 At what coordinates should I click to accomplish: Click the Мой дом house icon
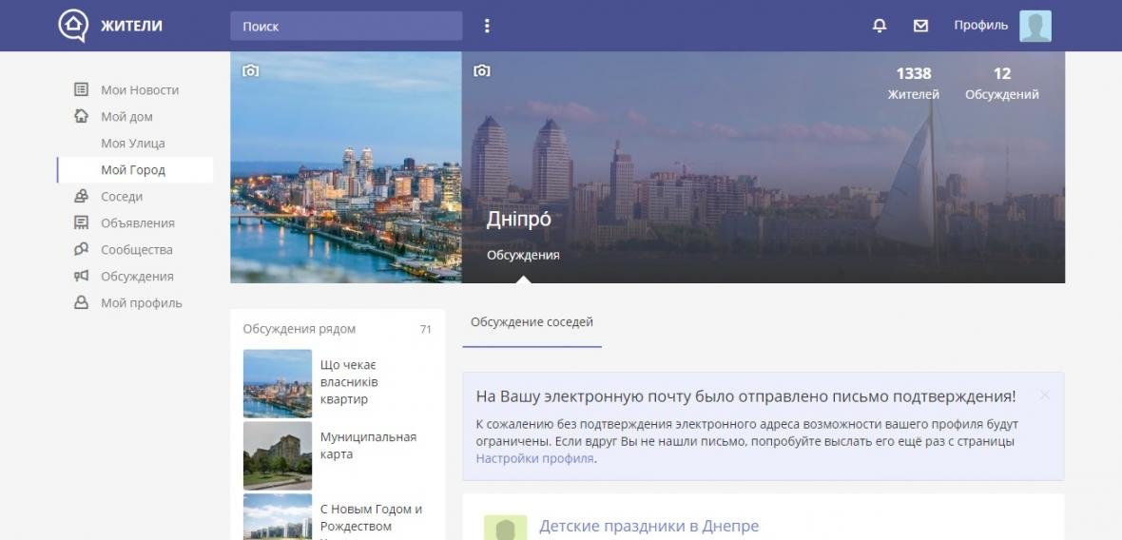coord(82,116)
